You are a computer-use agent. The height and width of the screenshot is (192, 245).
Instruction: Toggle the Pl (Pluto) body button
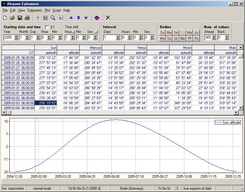(190, 39)
